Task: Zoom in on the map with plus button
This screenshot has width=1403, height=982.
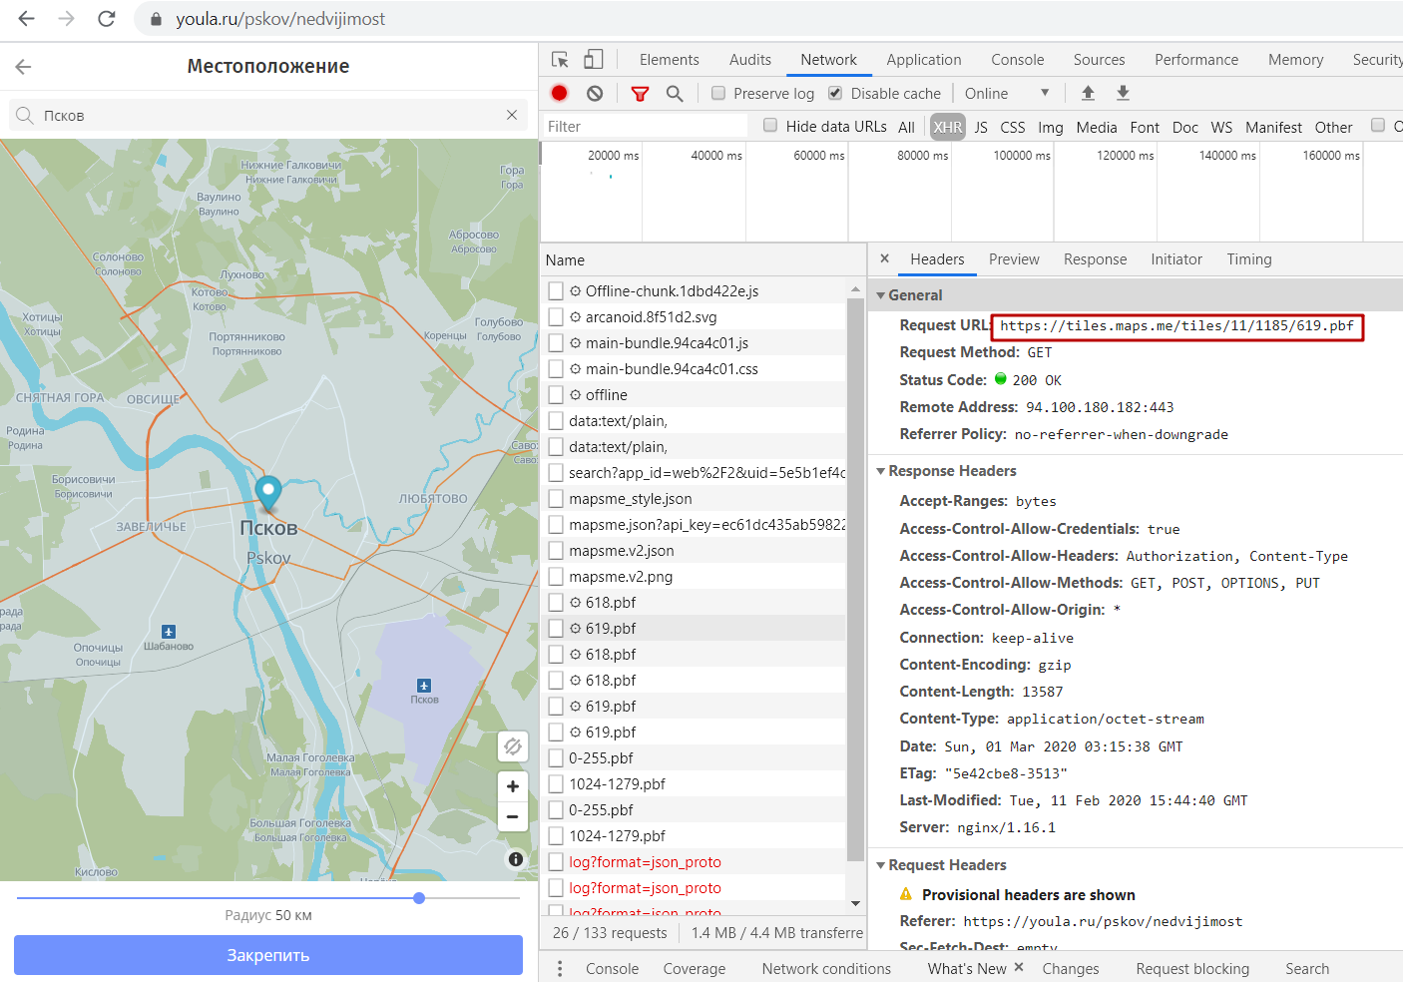Action: (x=512, y=786)
